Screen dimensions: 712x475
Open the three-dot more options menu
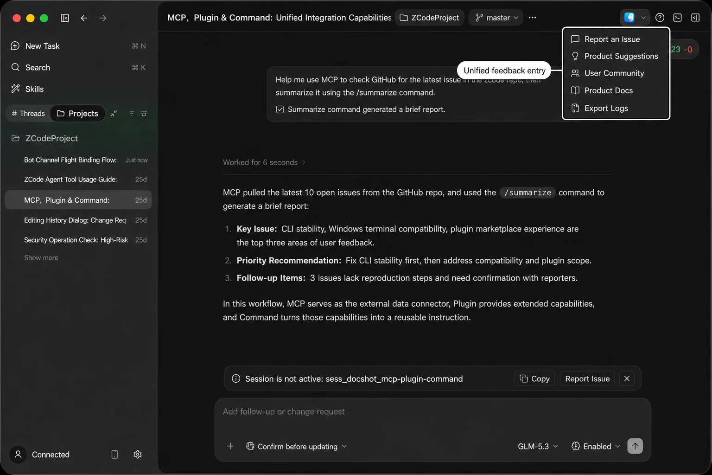point(533,18)
